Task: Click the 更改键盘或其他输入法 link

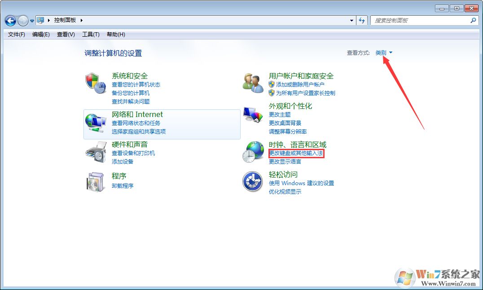Action: tap(296, 153)
